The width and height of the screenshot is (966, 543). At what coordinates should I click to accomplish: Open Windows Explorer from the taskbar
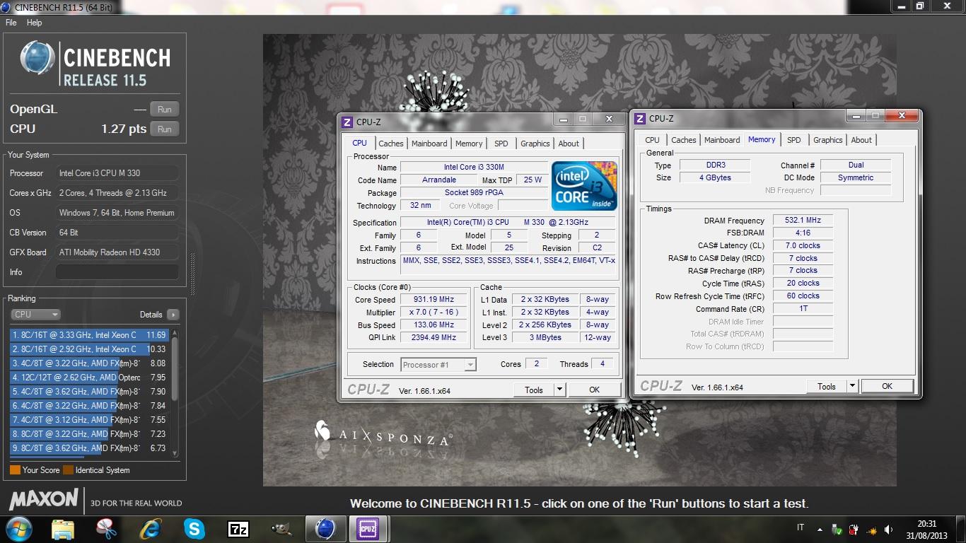point(63,528)
